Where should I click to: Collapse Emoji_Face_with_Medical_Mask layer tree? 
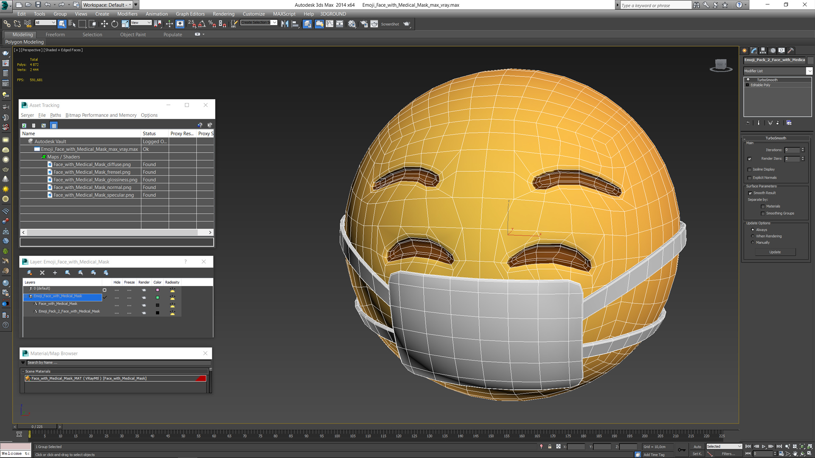click(26, 296)
